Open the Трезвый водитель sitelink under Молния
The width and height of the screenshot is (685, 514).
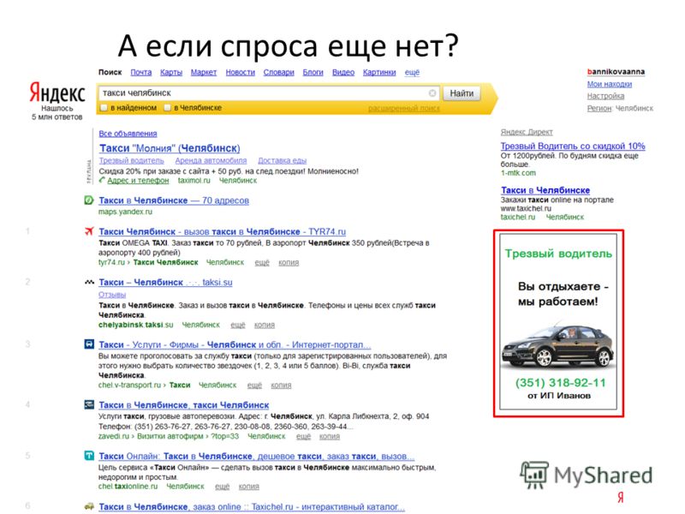[132, 161]
